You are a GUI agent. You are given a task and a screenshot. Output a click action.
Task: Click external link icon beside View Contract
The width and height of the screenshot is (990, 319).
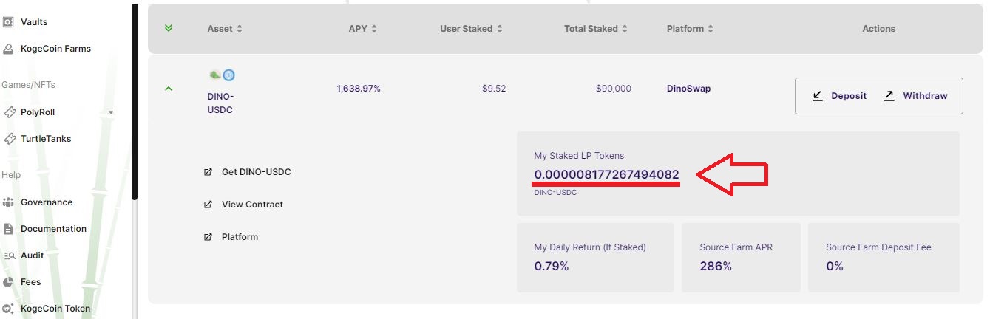click(x=208, y=205)
